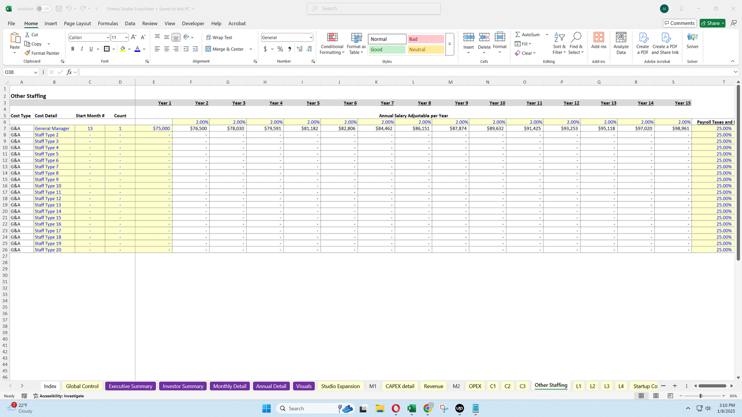The height and width of the screenshot is (417, 742).
Task: Switch to Page Layout view in status bar
Action: click(656, 396)
